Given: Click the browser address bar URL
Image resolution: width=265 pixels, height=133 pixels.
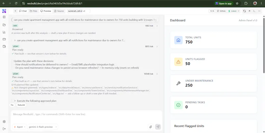Looking at the screenshot, I should [x=54, y=3].
